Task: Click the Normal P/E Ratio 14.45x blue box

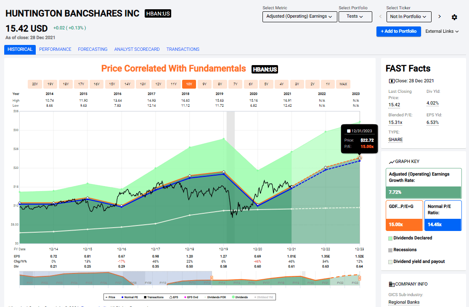Action: tap(443, 215)
